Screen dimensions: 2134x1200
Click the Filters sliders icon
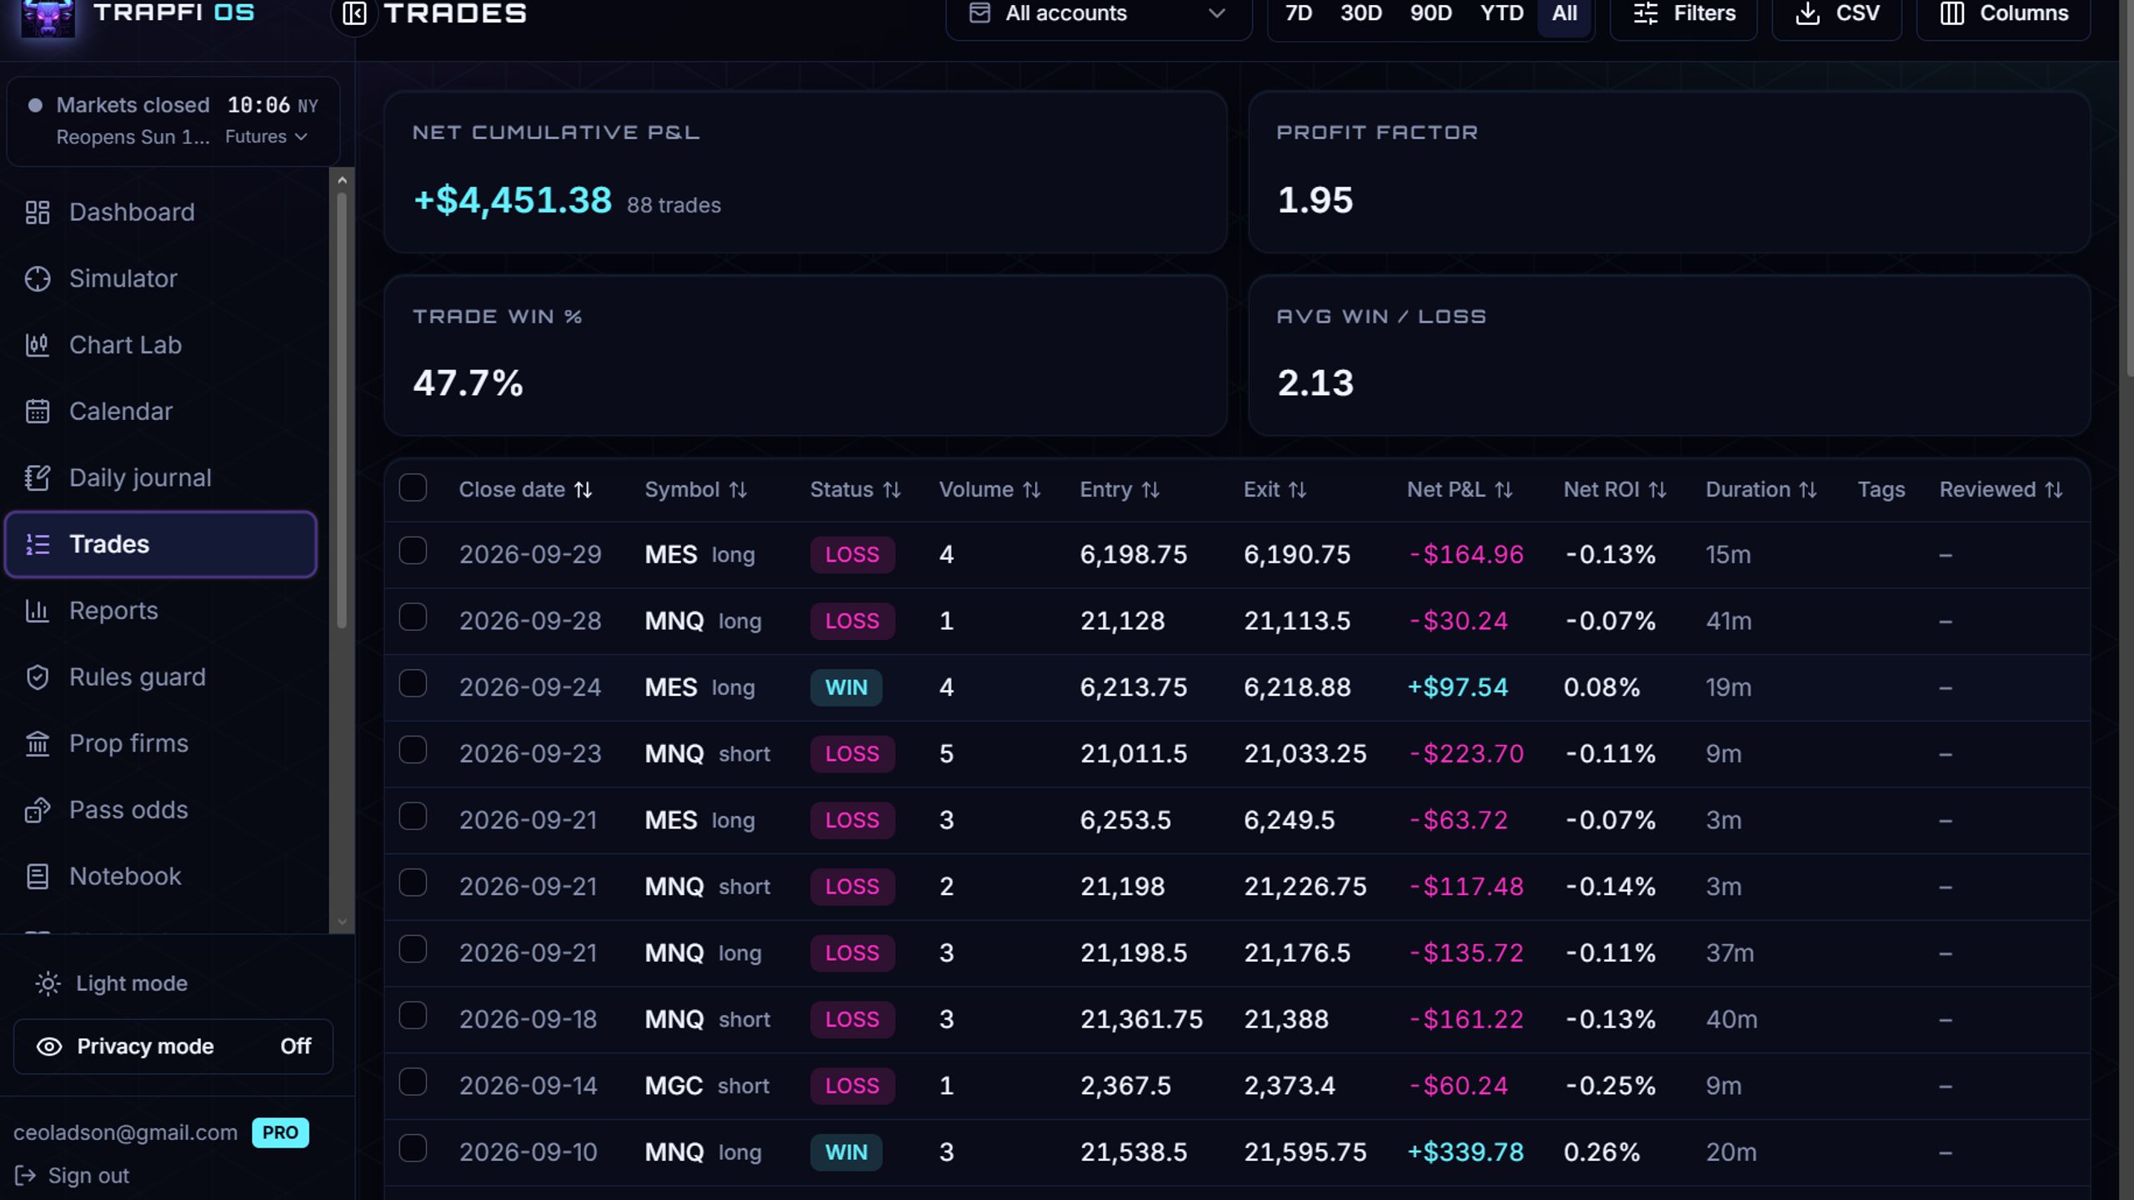1646,13
